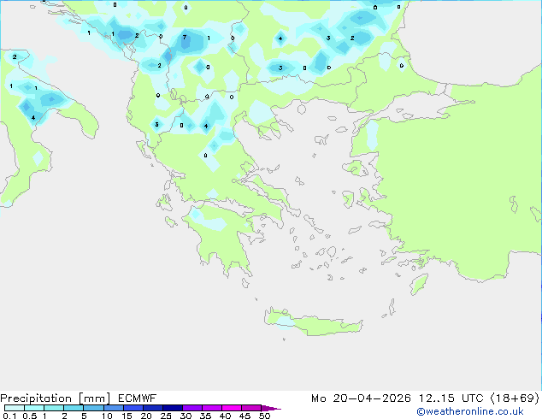This screenshot has width=542, height=419.
Task: Pick the blue legend swatch between 15 and 20
Action: coord(133,408)
